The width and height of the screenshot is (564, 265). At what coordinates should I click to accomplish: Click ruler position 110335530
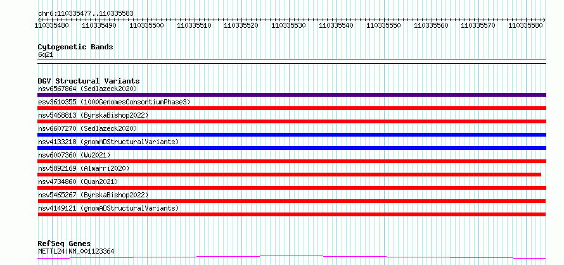click(289, 25)
